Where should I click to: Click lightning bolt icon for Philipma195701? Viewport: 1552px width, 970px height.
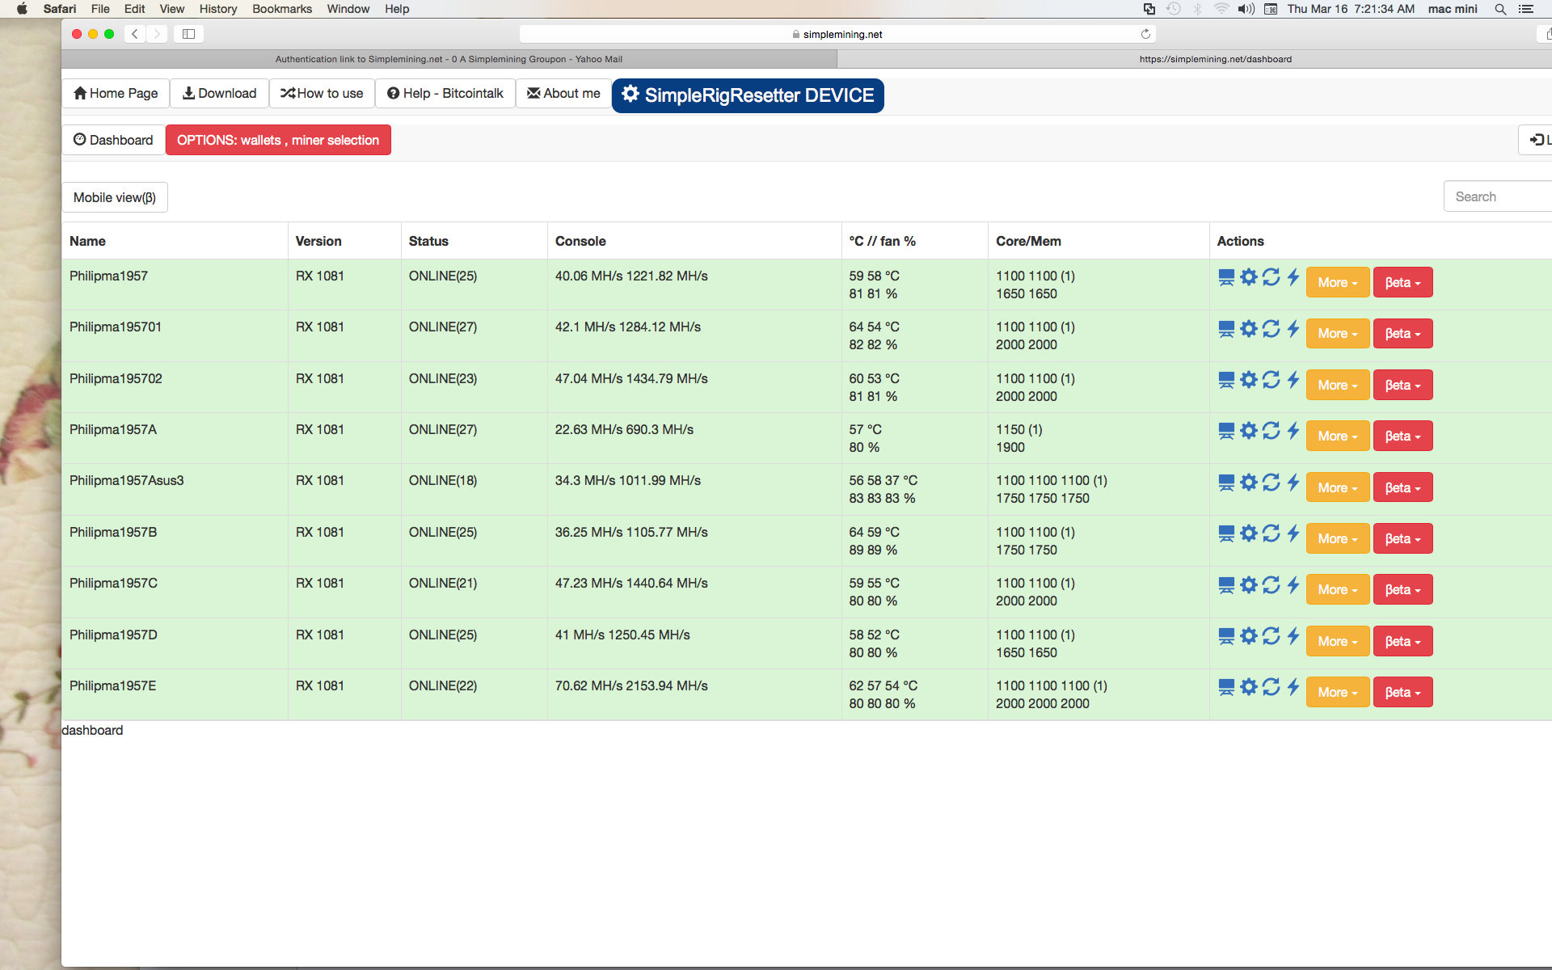(x=1293, y=328)
